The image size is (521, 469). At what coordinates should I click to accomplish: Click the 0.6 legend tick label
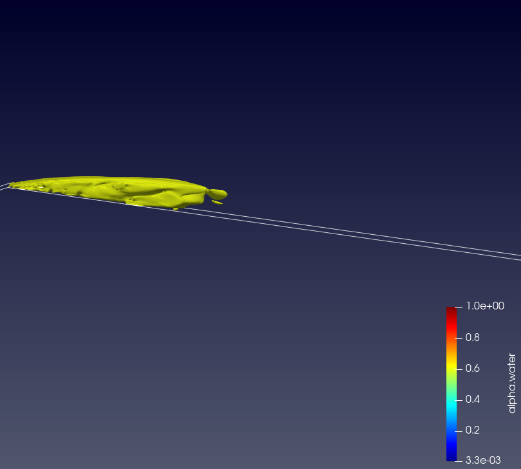[x=472, y=368]
